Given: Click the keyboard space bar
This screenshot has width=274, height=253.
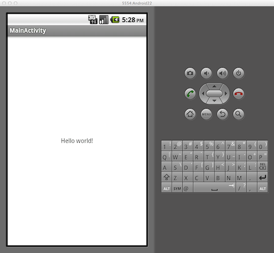Looking at the screenshot, I should coord(215,187).
